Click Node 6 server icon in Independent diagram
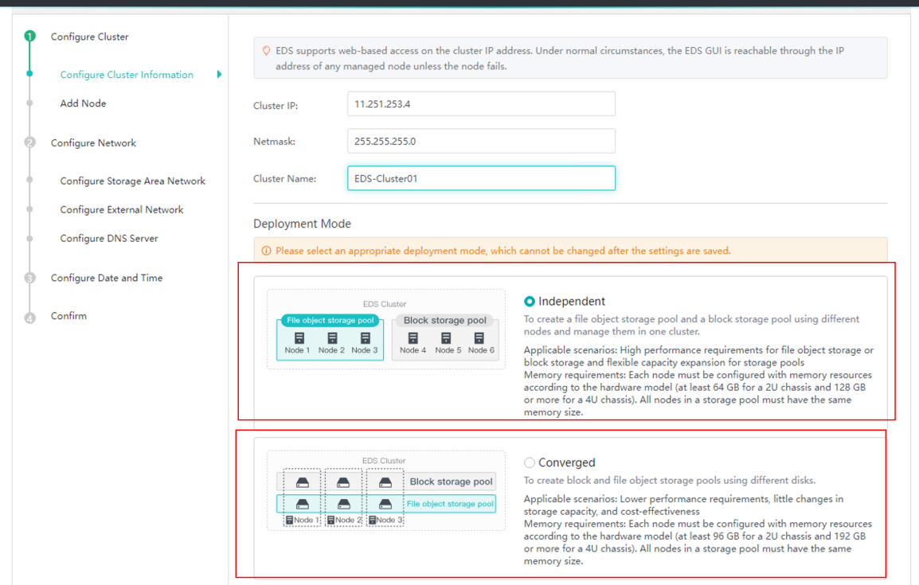919x585 pixels. 479,338
